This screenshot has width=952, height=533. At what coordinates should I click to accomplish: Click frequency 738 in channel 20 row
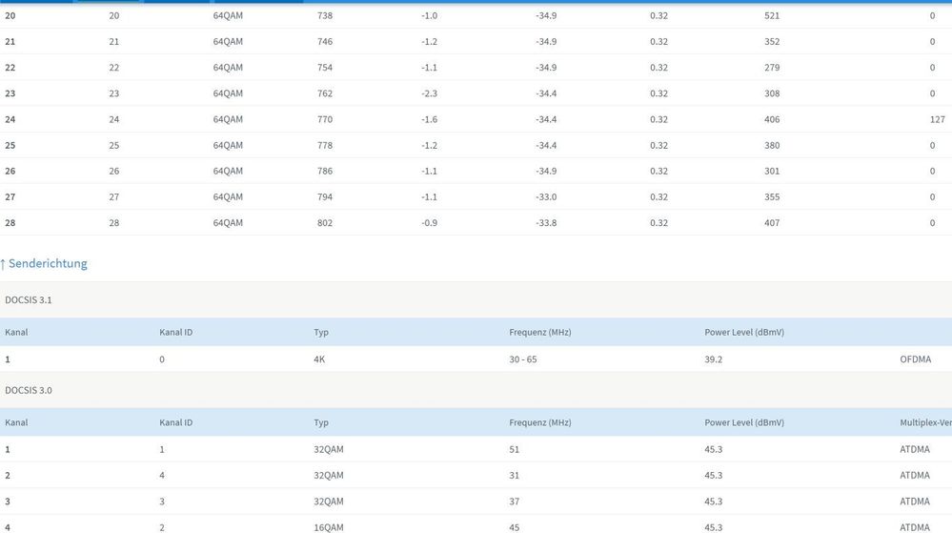point(325,15)
